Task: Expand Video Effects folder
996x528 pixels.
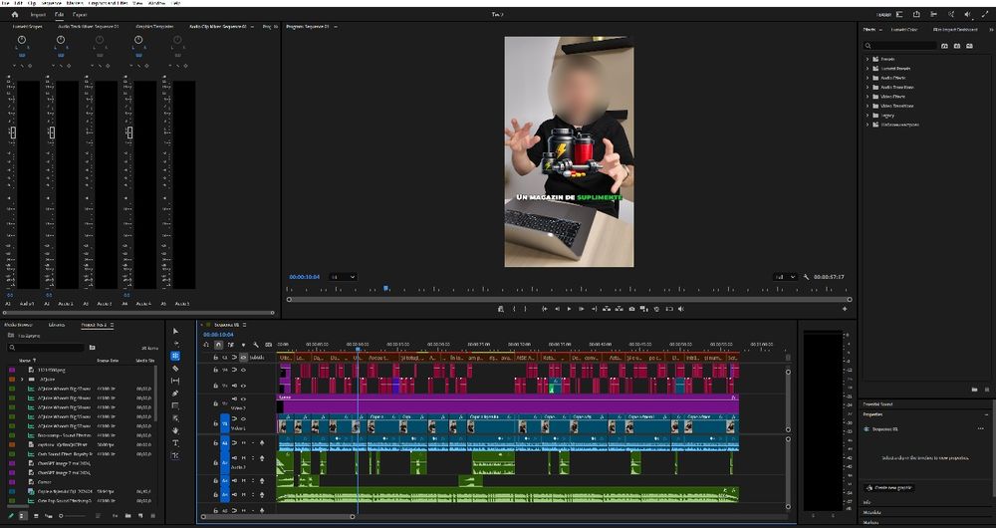Action: point(868,97)
